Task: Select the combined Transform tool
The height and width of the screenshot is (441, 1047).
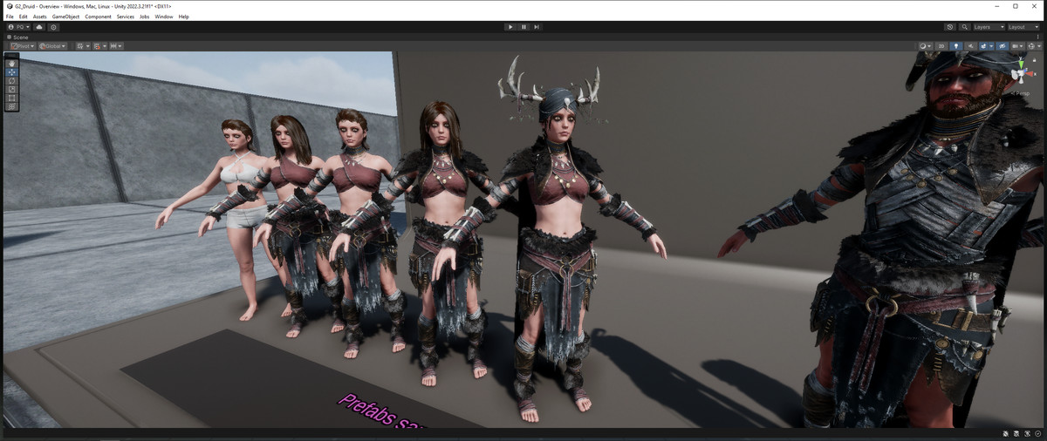Action: [x=11, y=106]
